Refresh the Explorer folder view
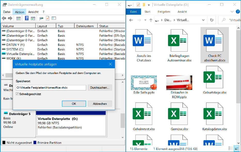The image size is (241, 152). [x=212, y=20]
